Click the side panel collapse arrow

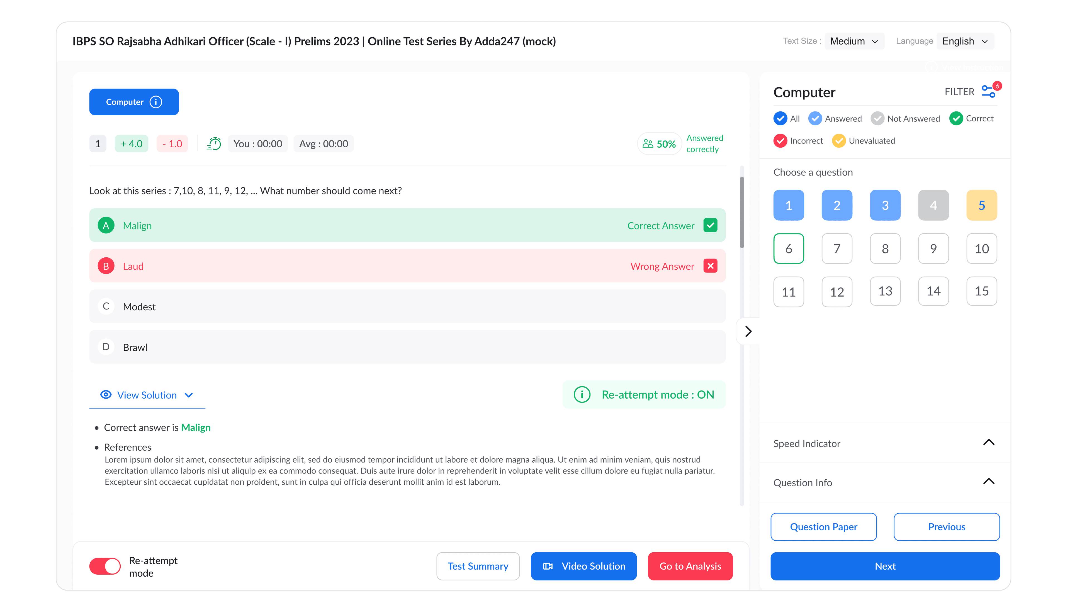point(748,331)
